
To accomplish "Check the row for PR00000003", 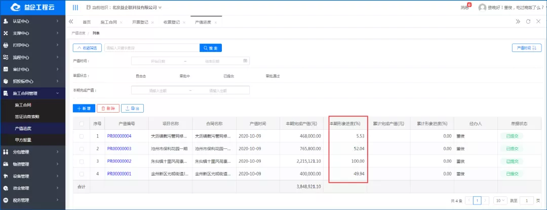I will tap(82, 149).
